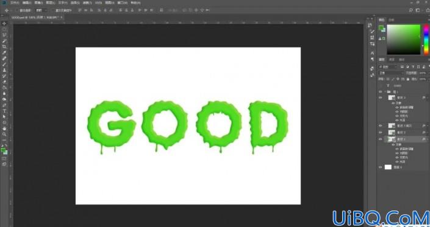Hide the 图层 3 layer
Viewport: 430px width, 227px height.
click(x=381, y=97)
